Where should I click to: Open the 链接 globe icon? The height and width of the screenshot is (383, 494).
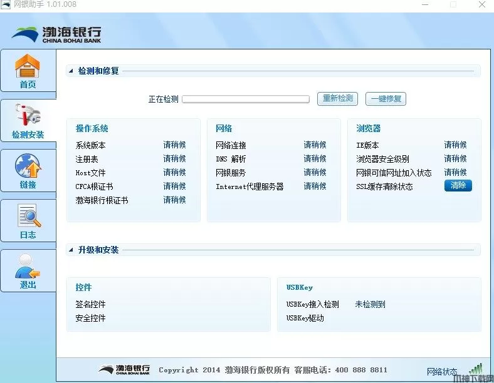[28, 166]
